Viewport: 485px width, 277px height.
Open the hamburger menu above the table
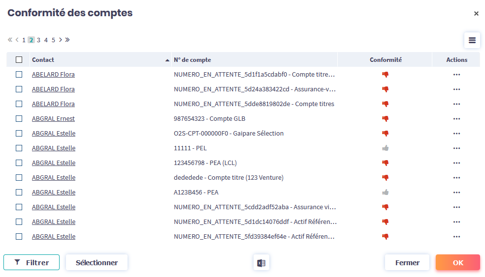point(472,40)
